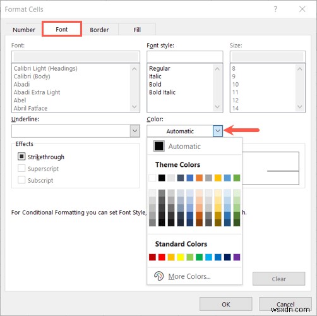Viewport: 317px width, 316px height.
Task: Click the Cancel button
Action: [285, 304]
